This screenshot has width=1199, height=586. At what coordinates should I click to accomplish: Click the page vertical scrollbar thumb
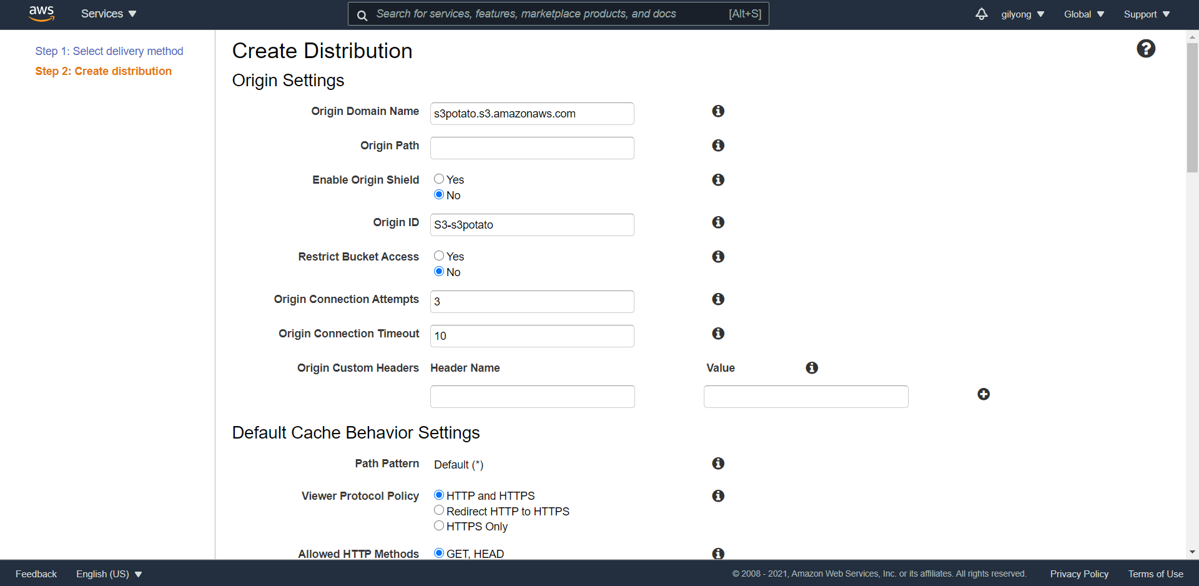pyautogui.click(x=1192, y=107)
